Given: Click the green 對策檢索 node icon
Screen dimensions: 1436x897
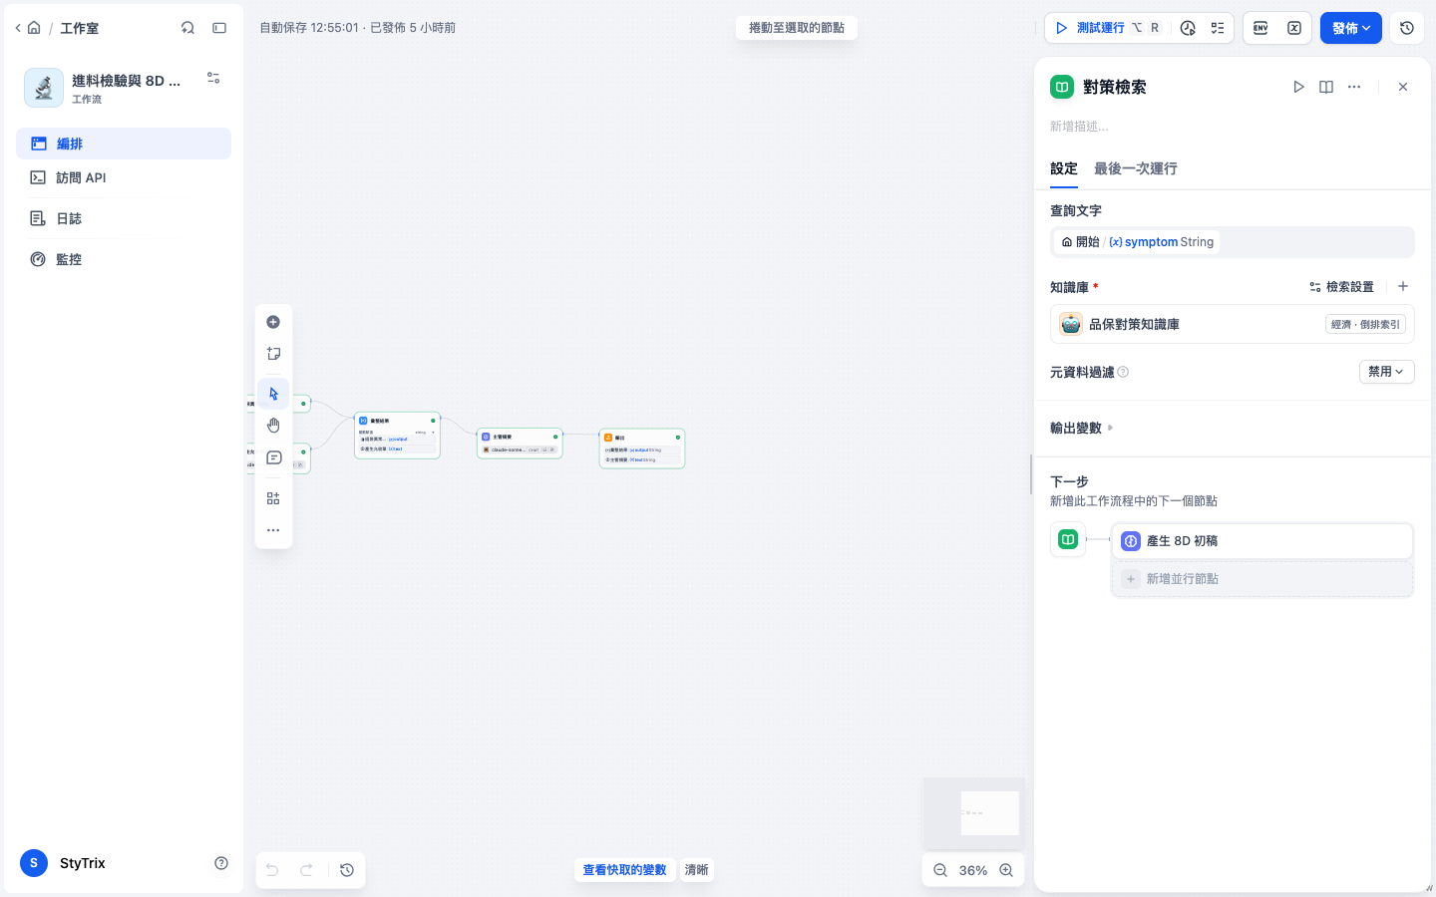Looking at the screenshot, I should point(1062,87).
